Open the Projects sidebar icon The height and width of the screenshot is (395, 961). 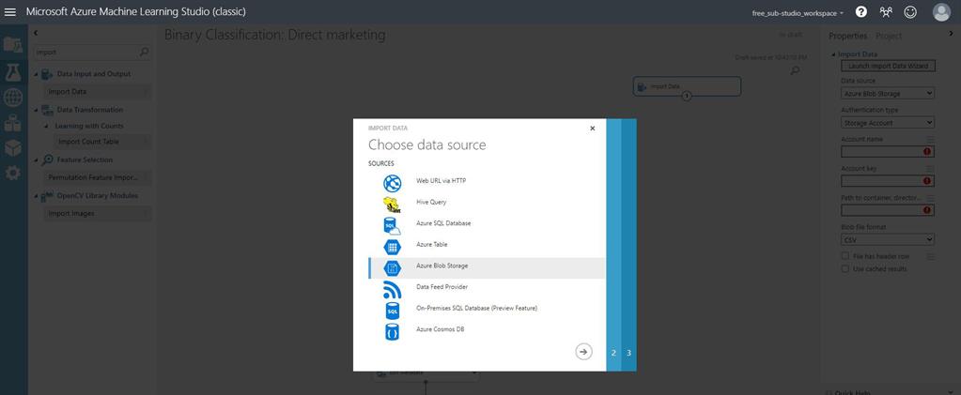pos(13,44)
